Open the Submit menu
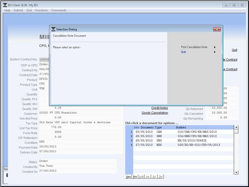 [x=18, y=10]
